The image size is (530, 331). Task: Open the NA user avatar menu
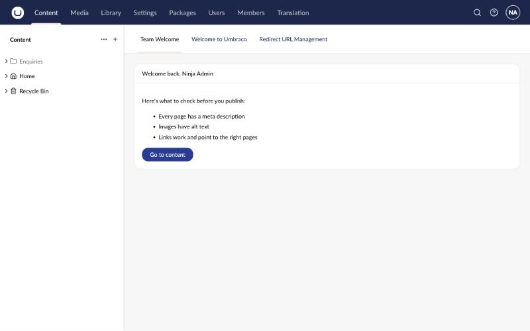tap(513, 13)
